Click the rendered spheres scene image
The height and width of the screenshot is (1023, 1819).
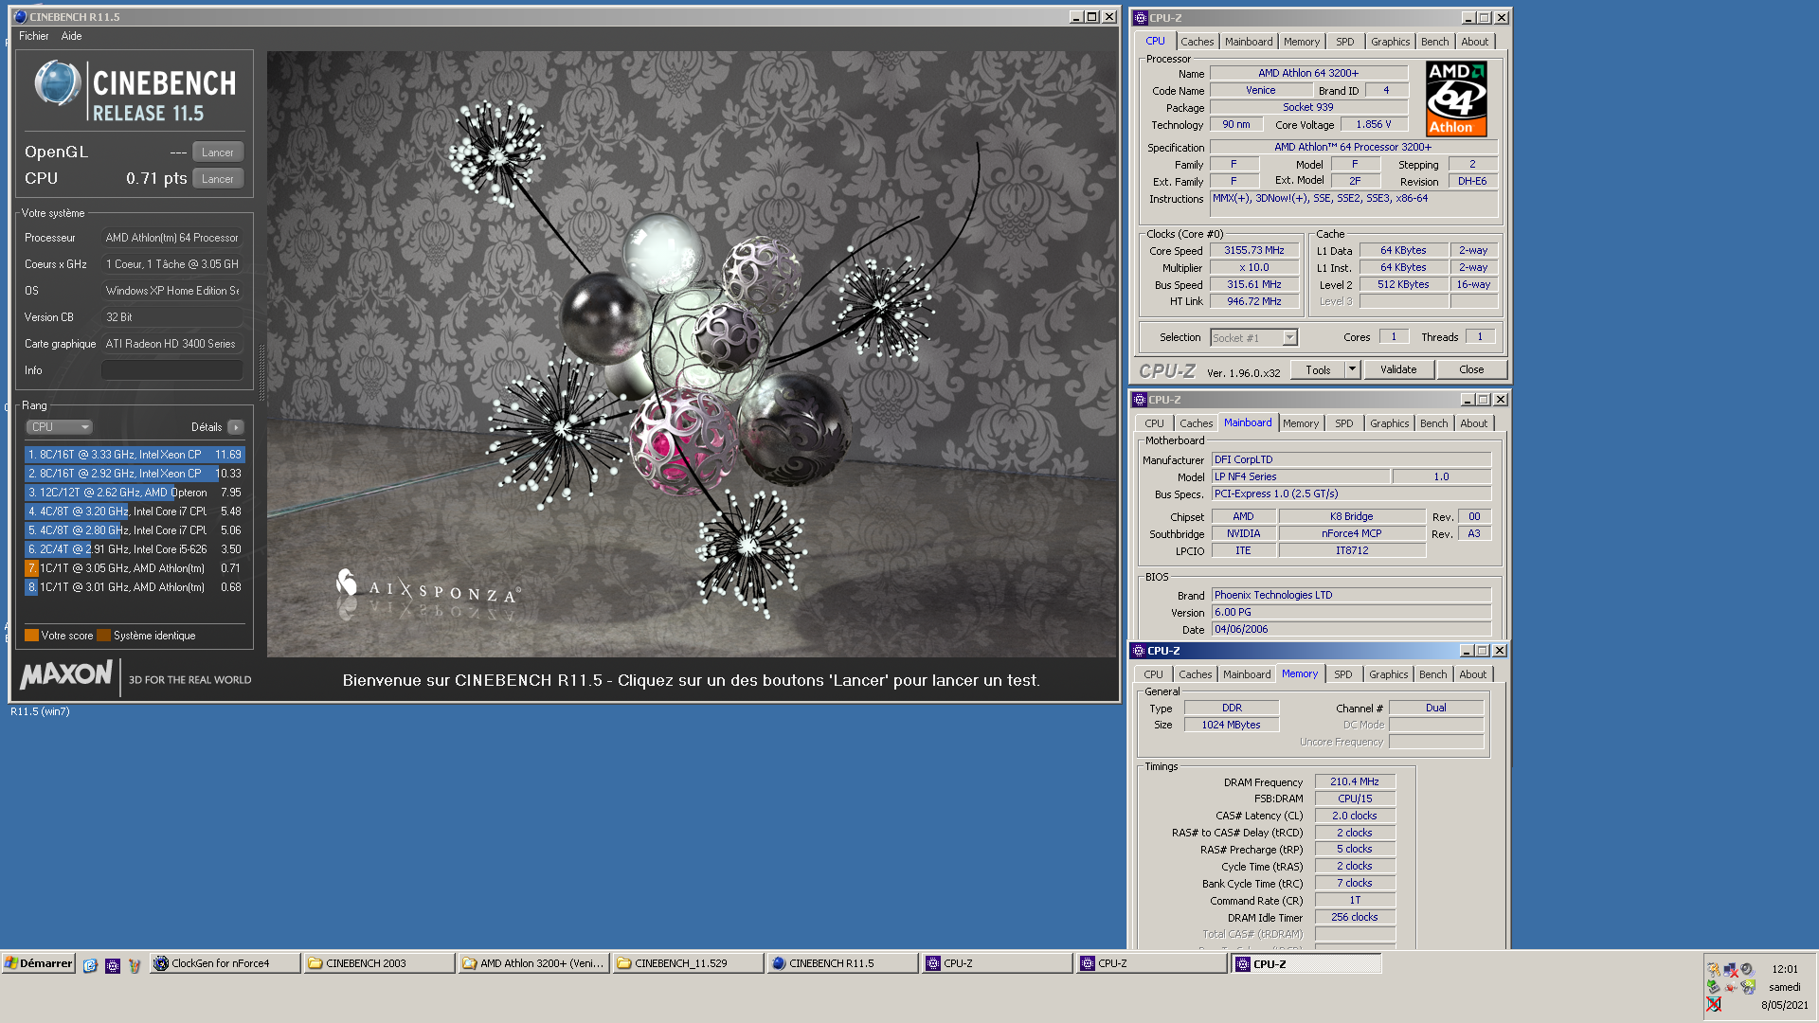coord(693,354)
